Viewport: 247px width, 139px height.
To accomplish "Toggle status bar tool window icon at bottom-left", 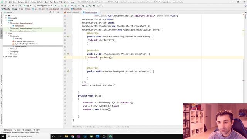I will coord(2,132).
